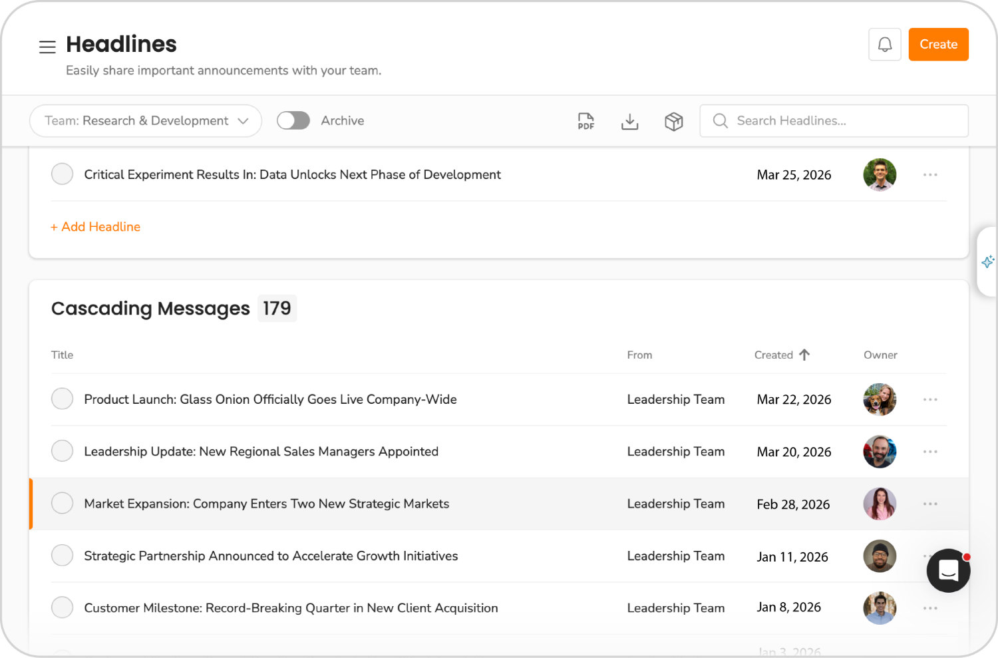Click the orange Create button

point(938,44)
